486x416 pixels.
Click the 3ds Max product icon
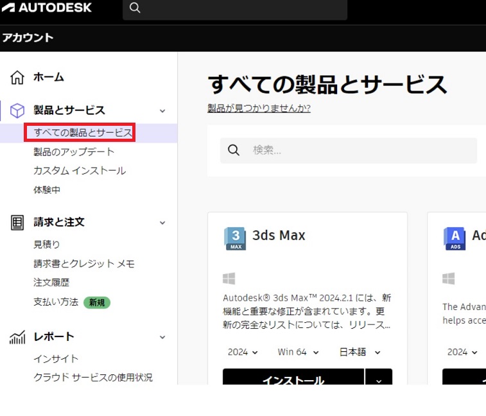(x=235, y=239)
